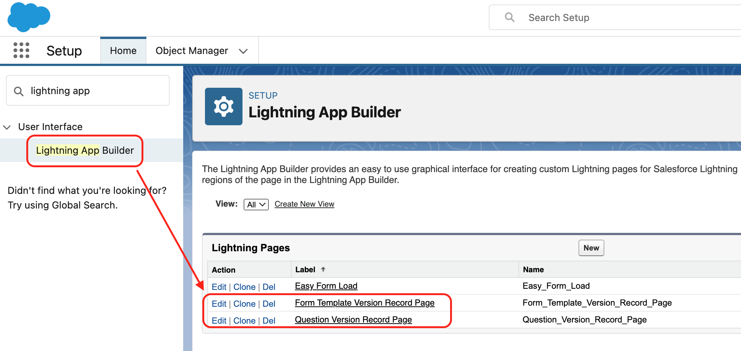Open the View 'All' dropdown
This screenshot has width=741, height=351.
click(x=256, y=204)
